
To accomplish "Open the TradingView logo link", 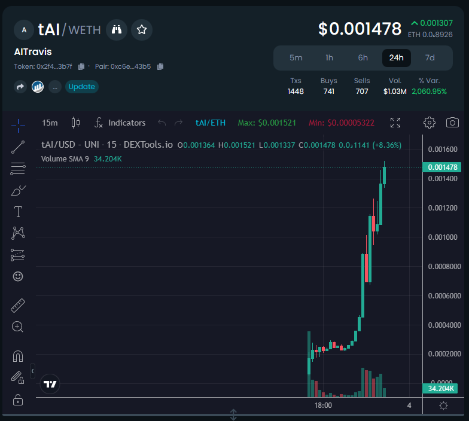I will 50,384.
